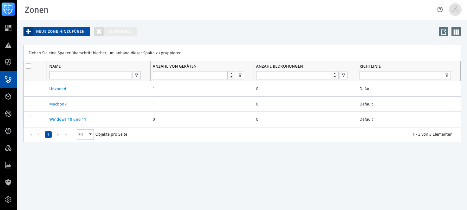Open the Richtlinie column filter menu
The image size is (467, 210).
point(446,75)
